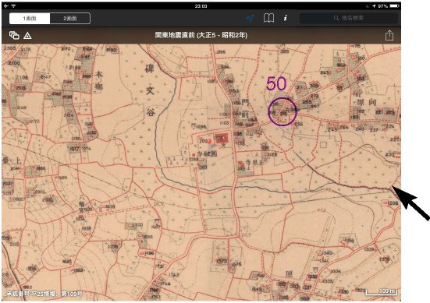
Task: Open the book bookmarks icon
Action: (268, 18)
